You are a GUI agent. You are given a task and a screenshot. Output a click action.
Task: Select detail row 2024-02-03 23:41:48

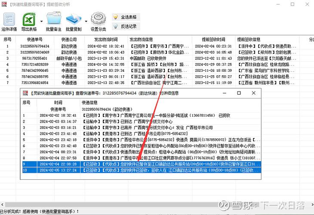point(142,134)
